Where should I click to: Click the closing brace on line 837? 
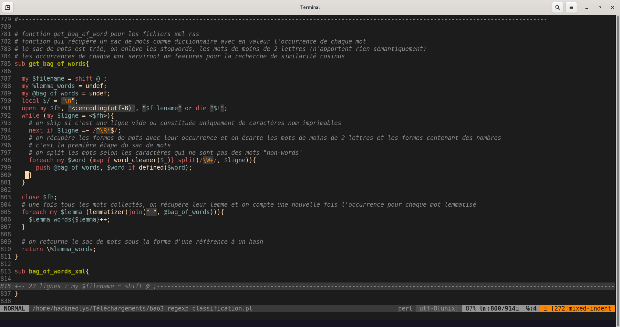pyautogui.click(x=16, y=293)
